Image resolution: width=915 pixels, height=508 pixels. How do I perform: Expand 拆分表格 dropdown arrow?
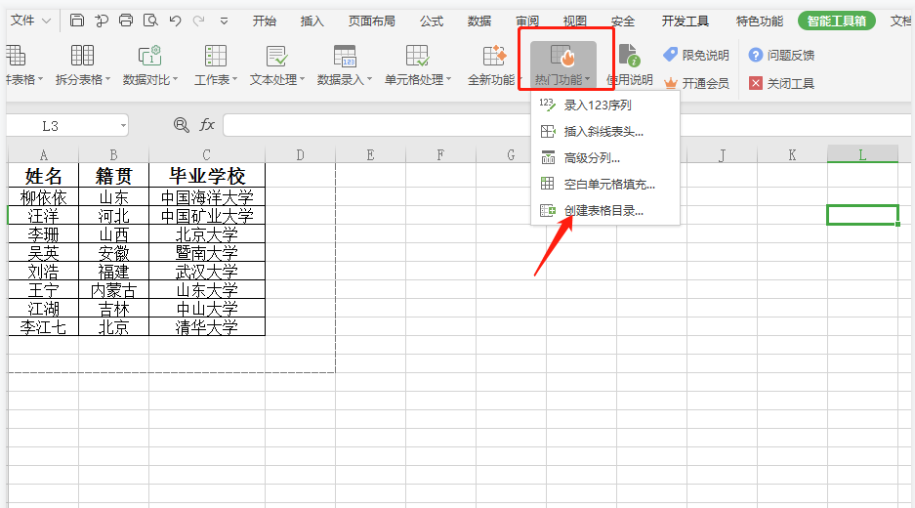108,79
